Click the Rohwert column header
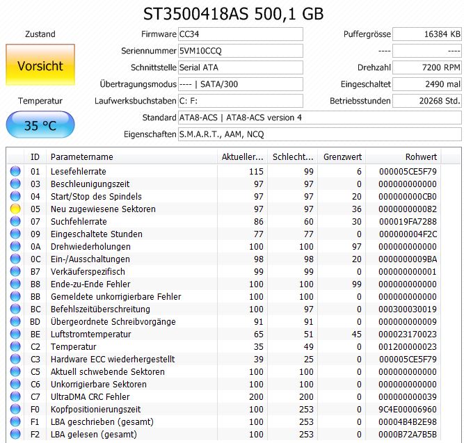 tap(403, 156)
